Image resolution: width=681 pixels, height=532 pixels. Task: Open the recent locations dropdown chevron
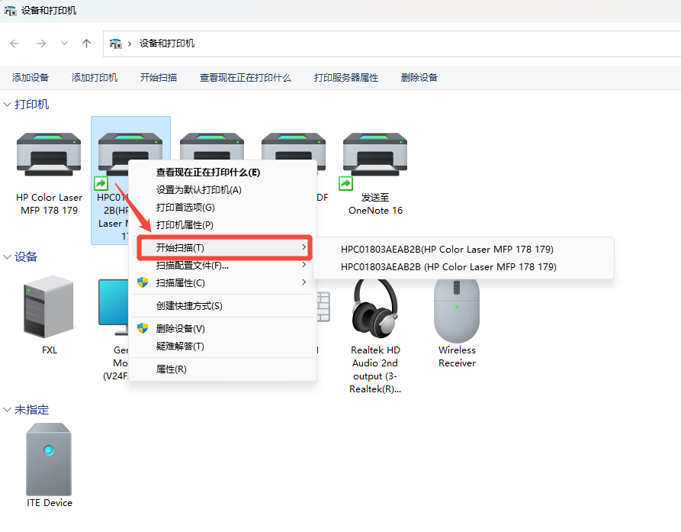tap(64, 44)
